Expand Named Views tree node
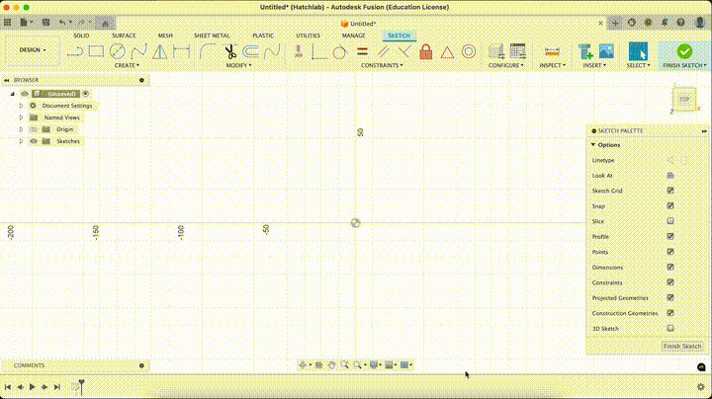The width and height of the screenshot is (712, 399). 21,118
